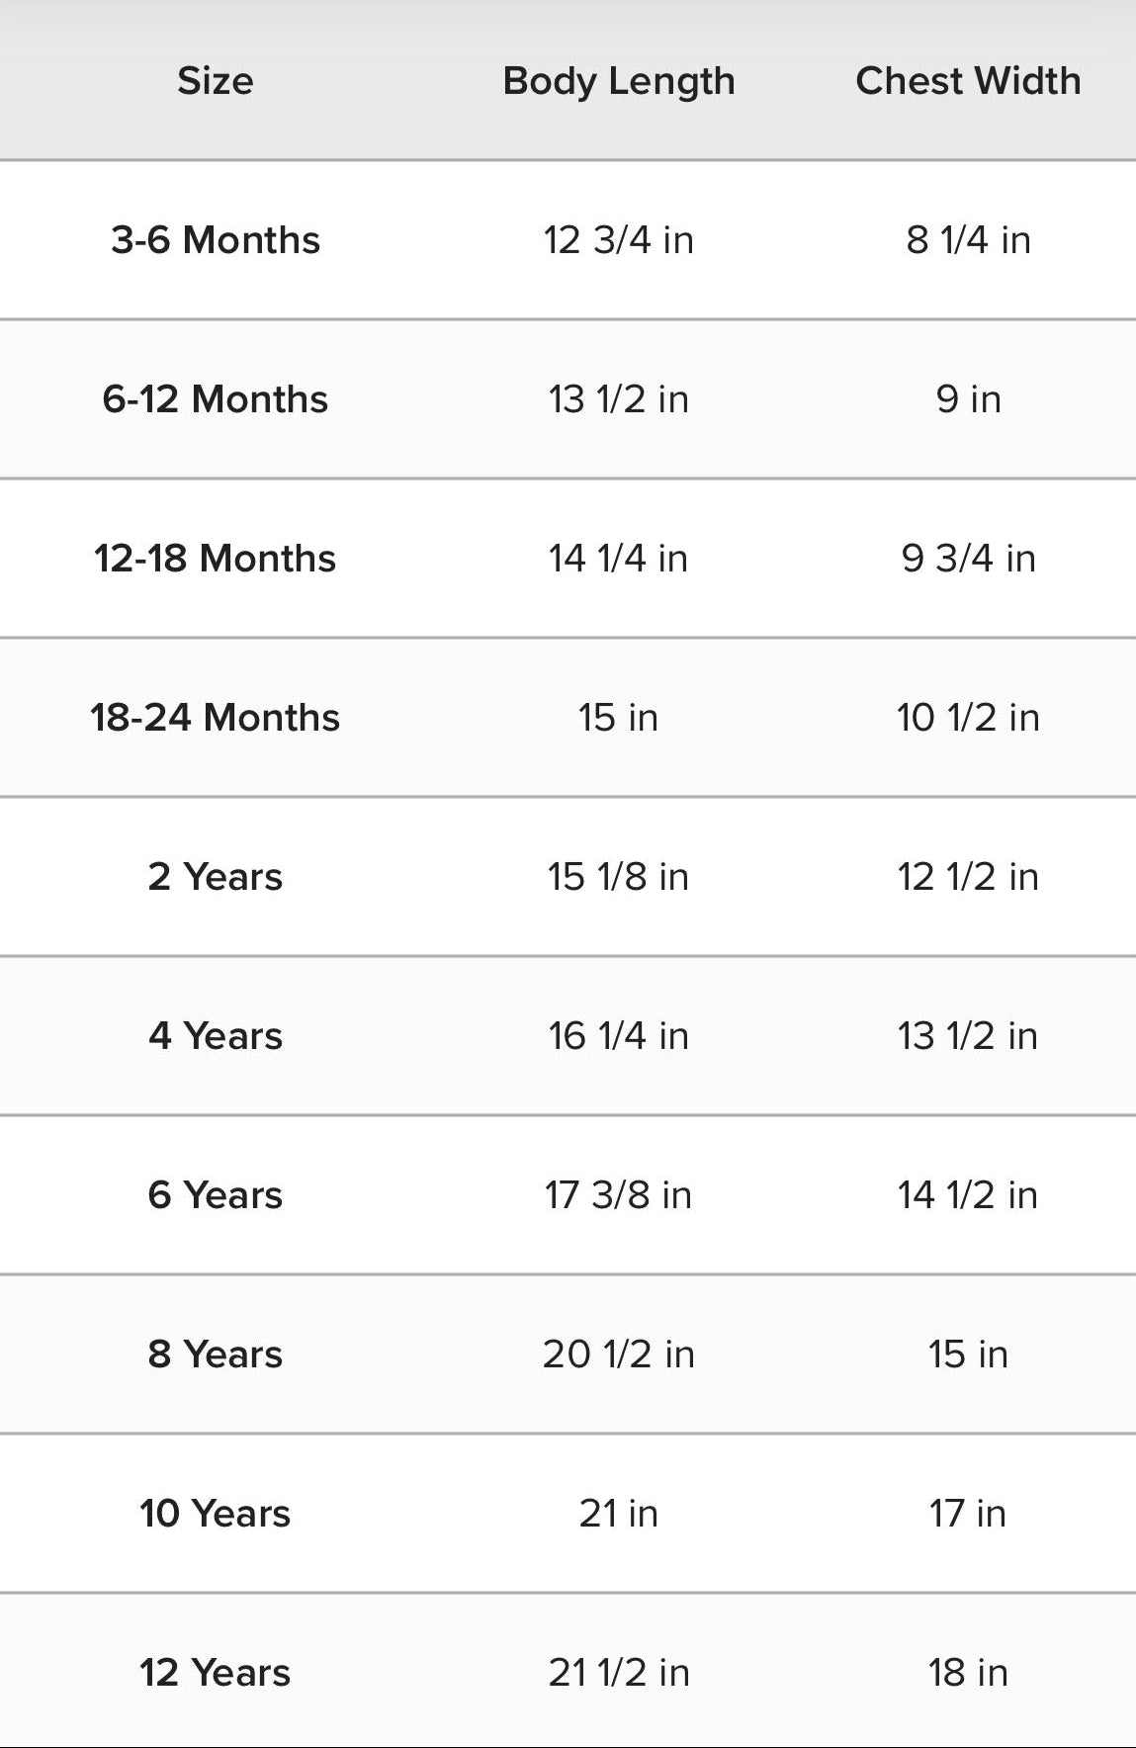1136x1748 pixels.
Task: Select the 6 Years size label
Action: [215, 1195]
